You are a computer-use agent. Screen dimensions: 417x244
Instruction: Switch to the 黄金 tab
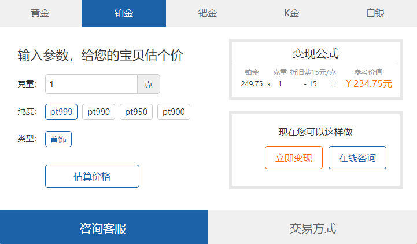point(40,13)
